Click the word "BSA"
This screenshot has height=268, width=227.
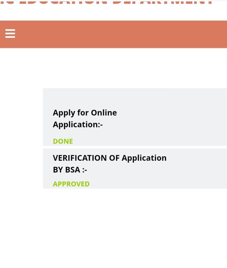pyautogui.click(x=73, y=170)
